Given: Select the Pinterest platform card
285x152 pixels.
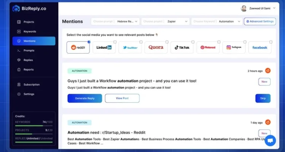Looking at the screenshot, I should (x=208, y=47).
